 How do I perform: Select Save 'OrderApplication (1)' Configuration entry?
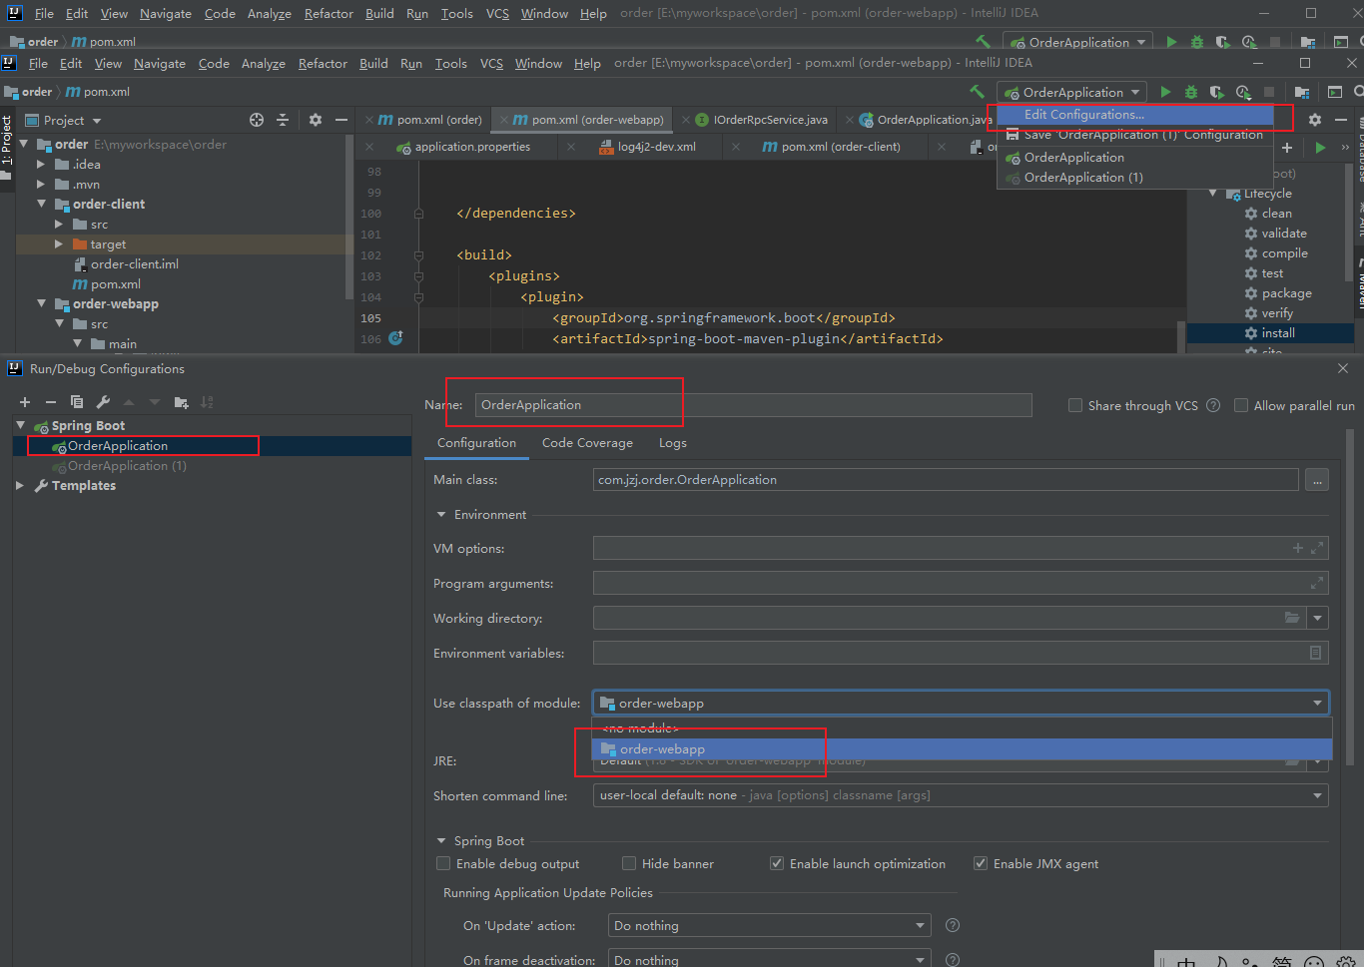[x=1135, y=135]
